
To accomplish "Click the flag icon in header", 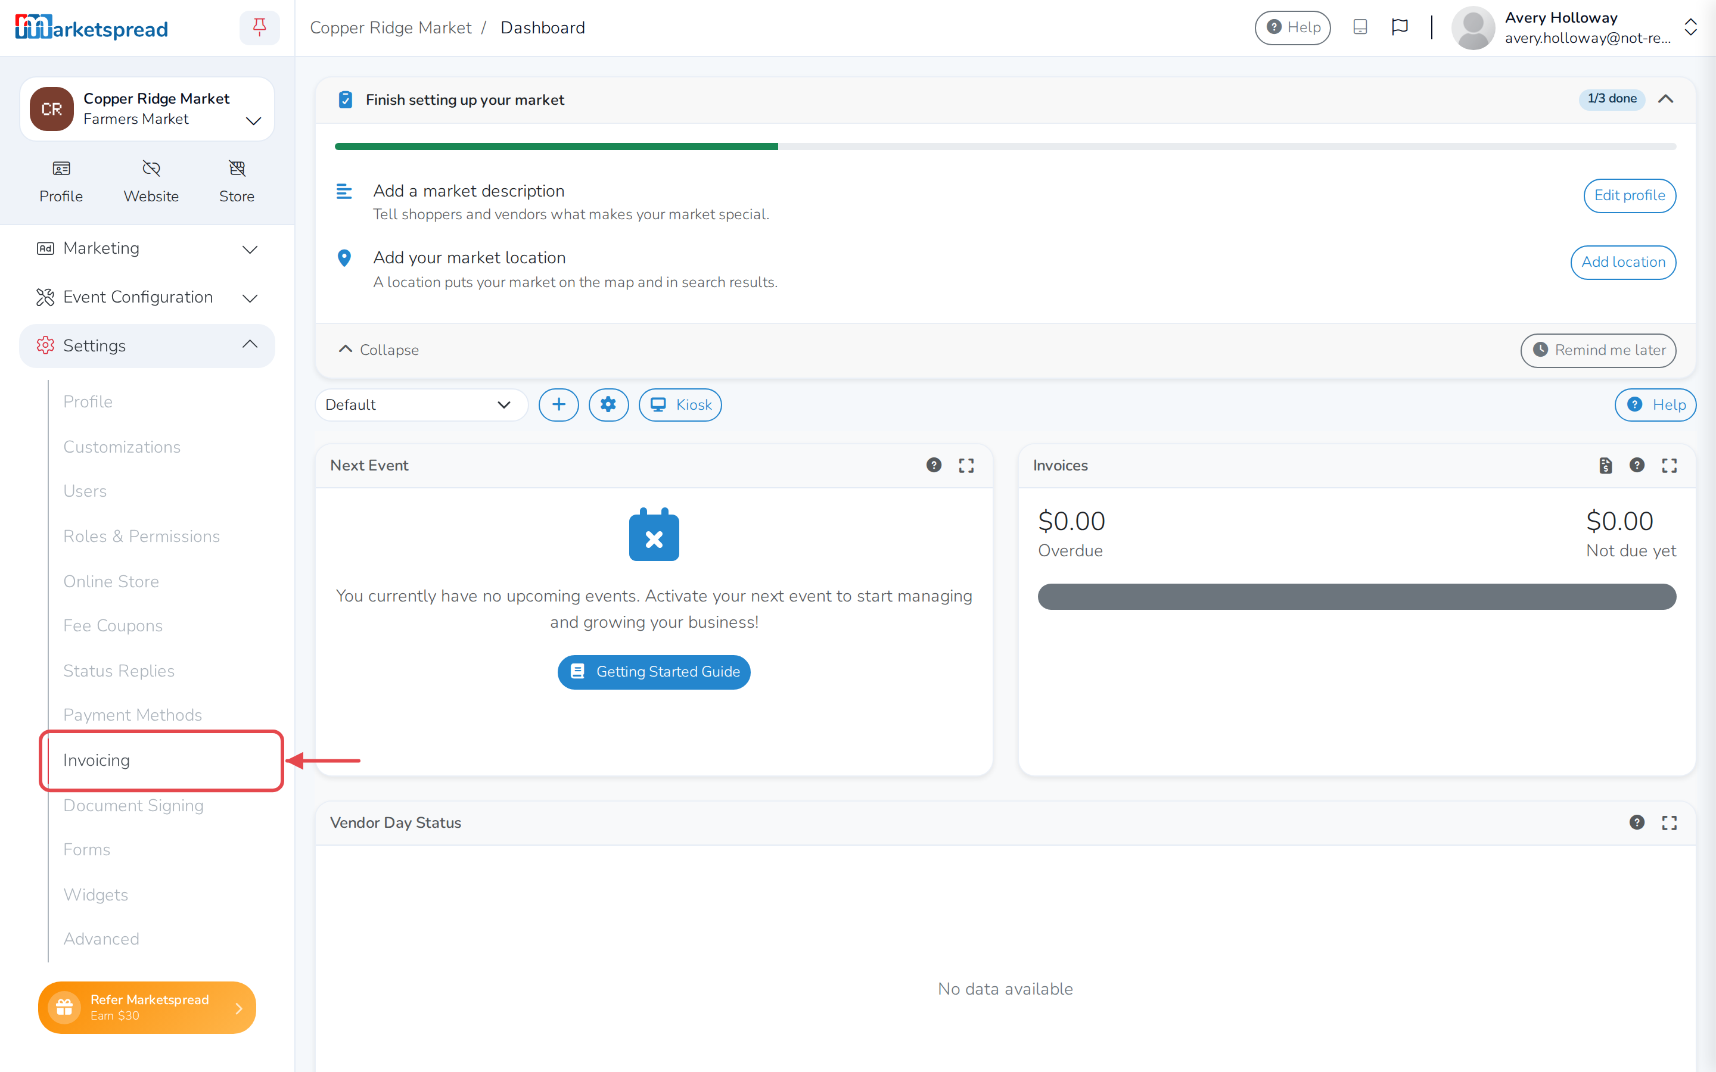I will [x=1399, y=27].
